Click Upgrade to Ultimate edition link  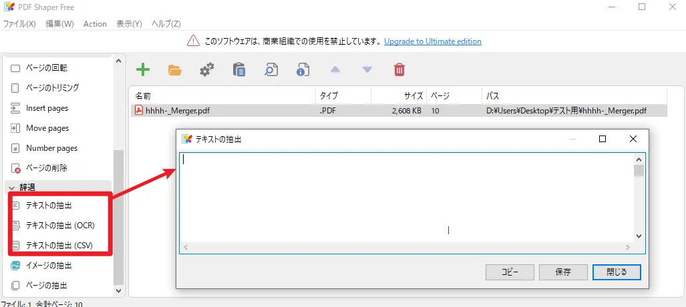(433, 41)
